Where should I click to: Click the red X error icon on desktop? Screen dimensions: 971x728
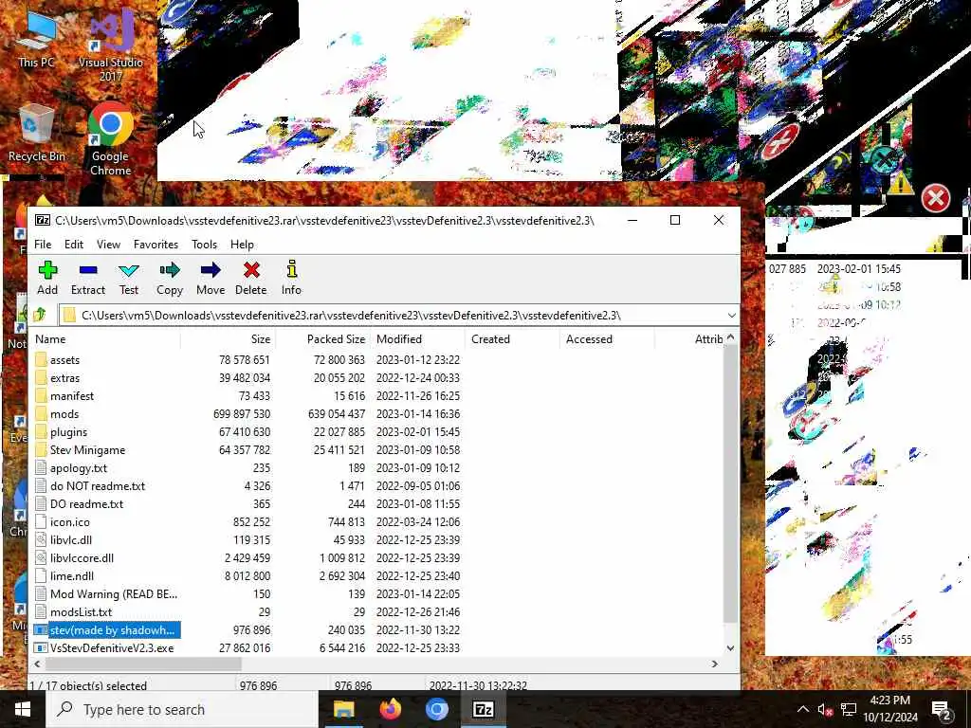[x=936, y=199]
